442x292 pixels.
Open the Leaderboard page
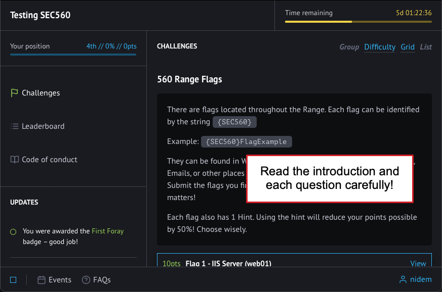(x=43, y=126)
